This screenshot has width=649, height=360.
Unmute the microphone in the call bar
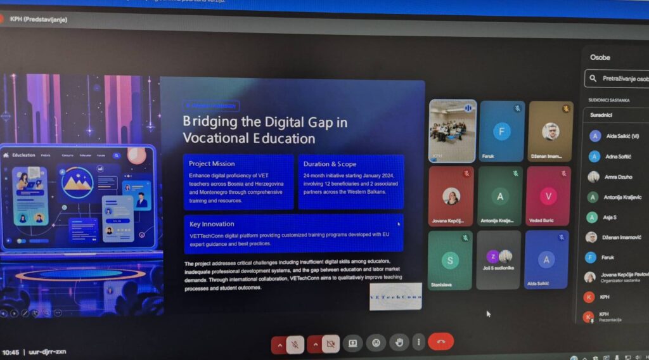[x=295, y=344]
